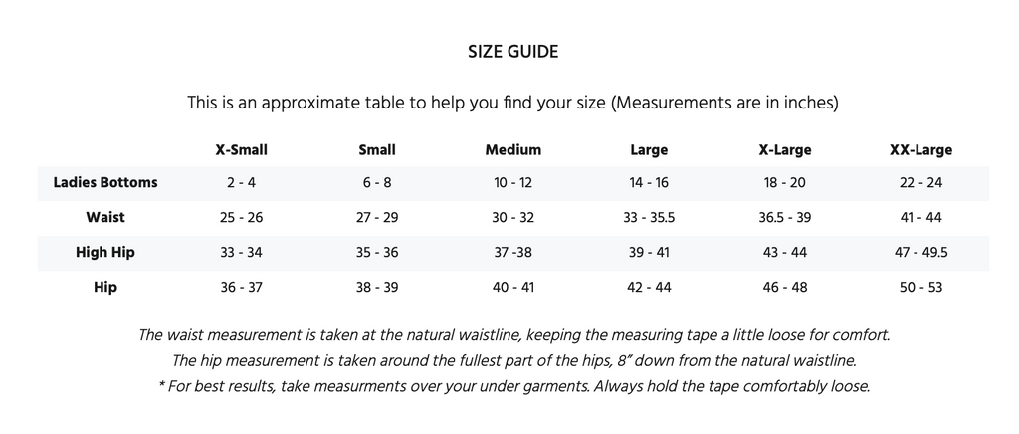Select the High Hip row label
1019x434 pixels.
click(x=105, y=252)
